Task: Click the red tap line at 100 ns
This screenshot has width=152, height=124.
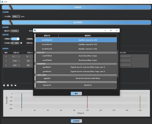Action: [87, 102]
